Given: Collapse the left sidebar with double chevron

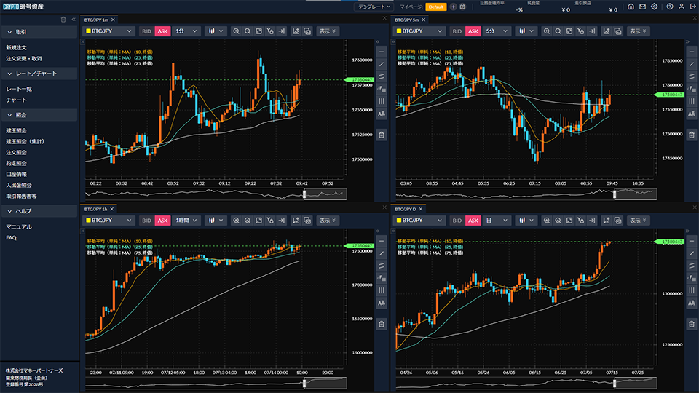Looking at the screenshot, I should pos(74,20).
